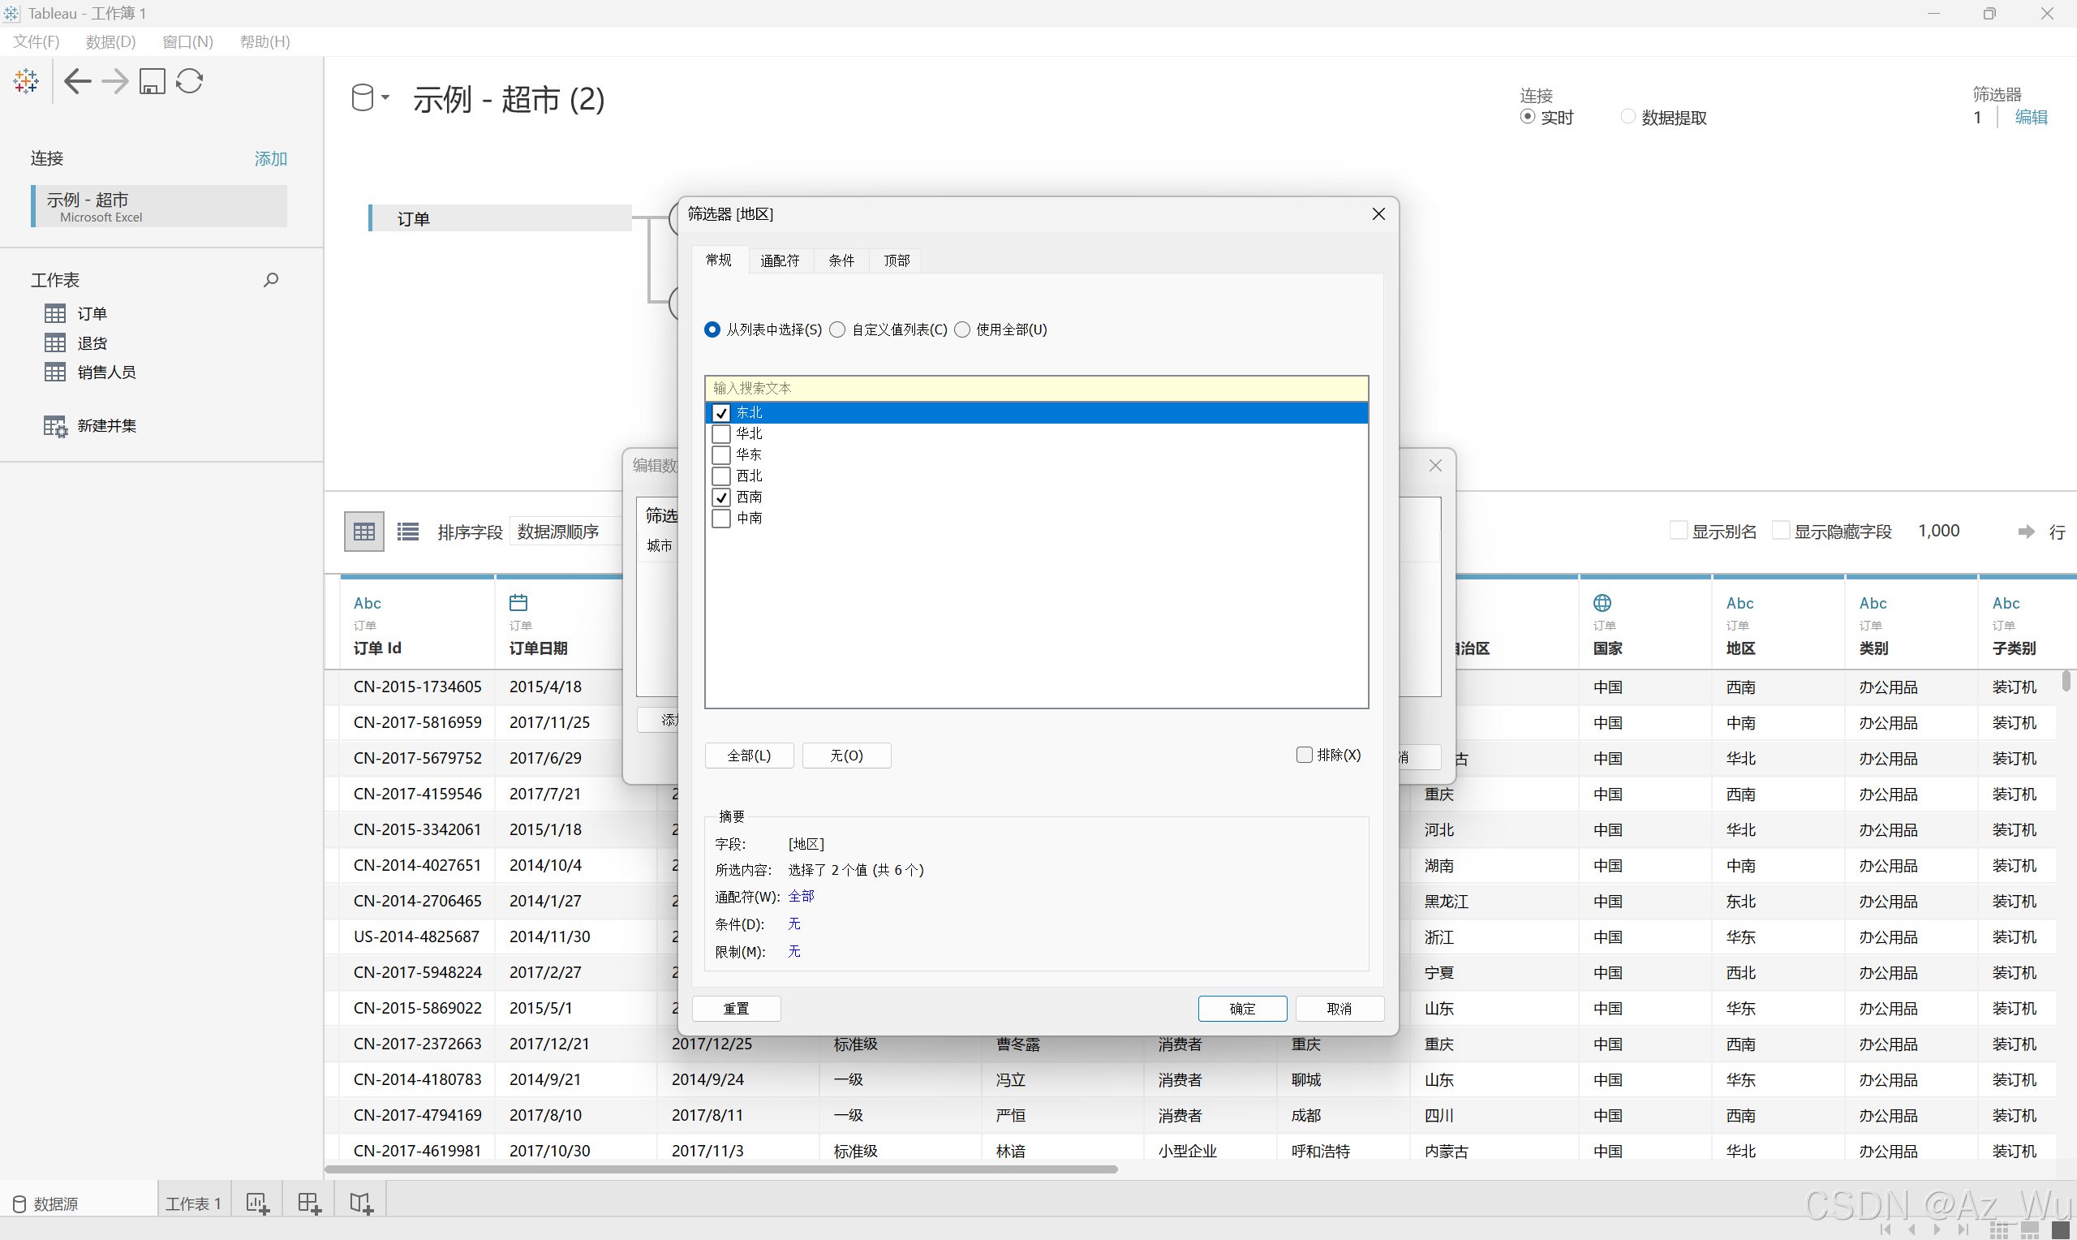The image size is (2077, 1240).
Task: Click the 确定 button in filter dialog
Action: tap(1242, 1009)
